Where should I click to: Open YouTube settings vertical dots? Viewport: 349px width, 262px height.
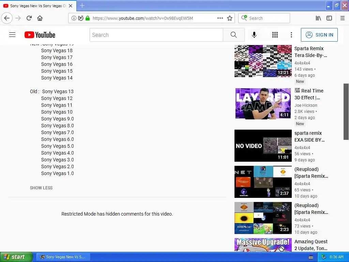[291, 35]
